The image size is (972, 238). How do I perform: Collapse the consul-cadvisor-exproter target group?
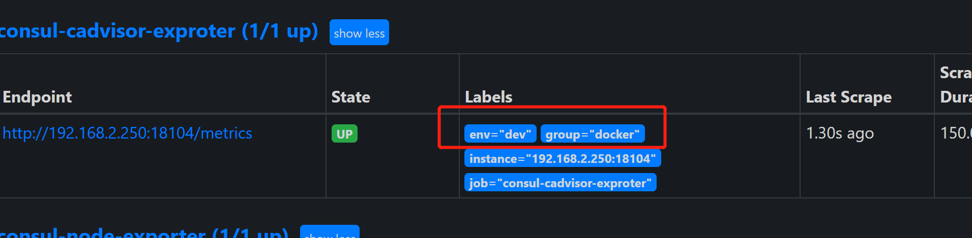point(359,33)
